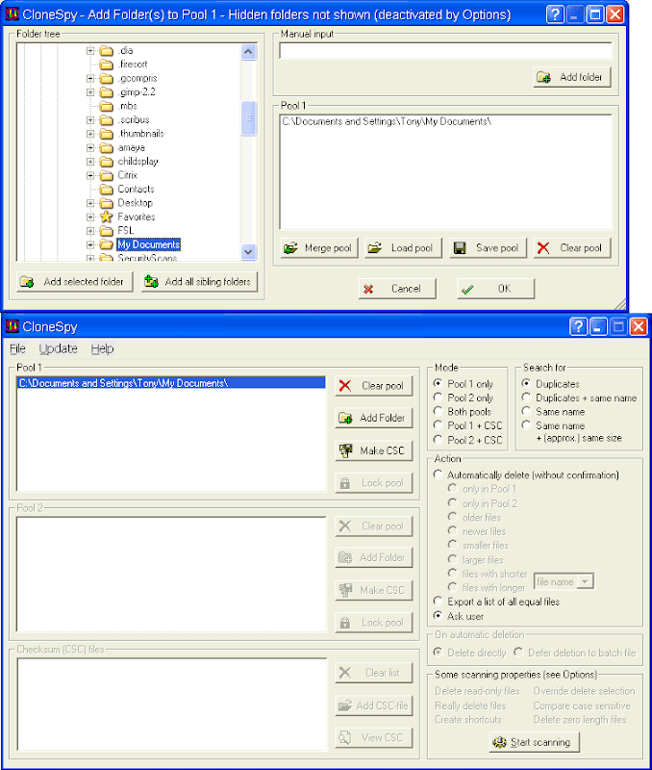Cancel the Add Folder dialog
652x770 pixels.
[x=397, y=289]
